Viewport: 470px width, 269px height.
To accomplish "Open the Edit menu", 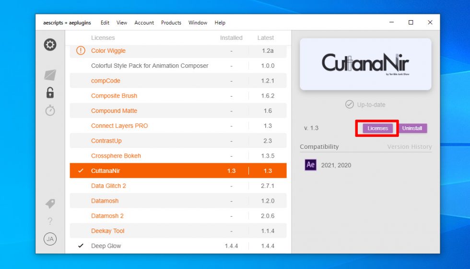I will click(105, 23).
